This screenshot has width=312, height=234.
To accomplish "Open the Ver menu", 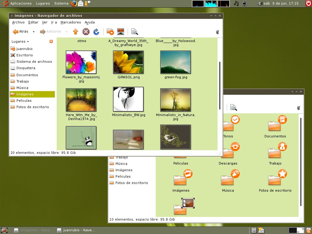I will [x=45, y=22].
